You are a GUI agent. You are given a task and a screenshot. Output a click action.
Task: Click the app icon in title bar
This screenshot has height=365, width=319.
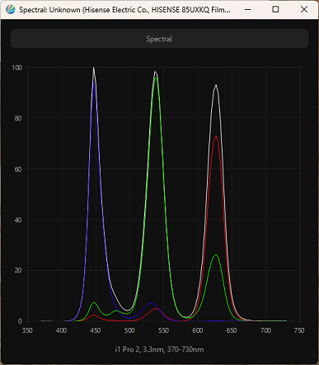coord(11,10)
